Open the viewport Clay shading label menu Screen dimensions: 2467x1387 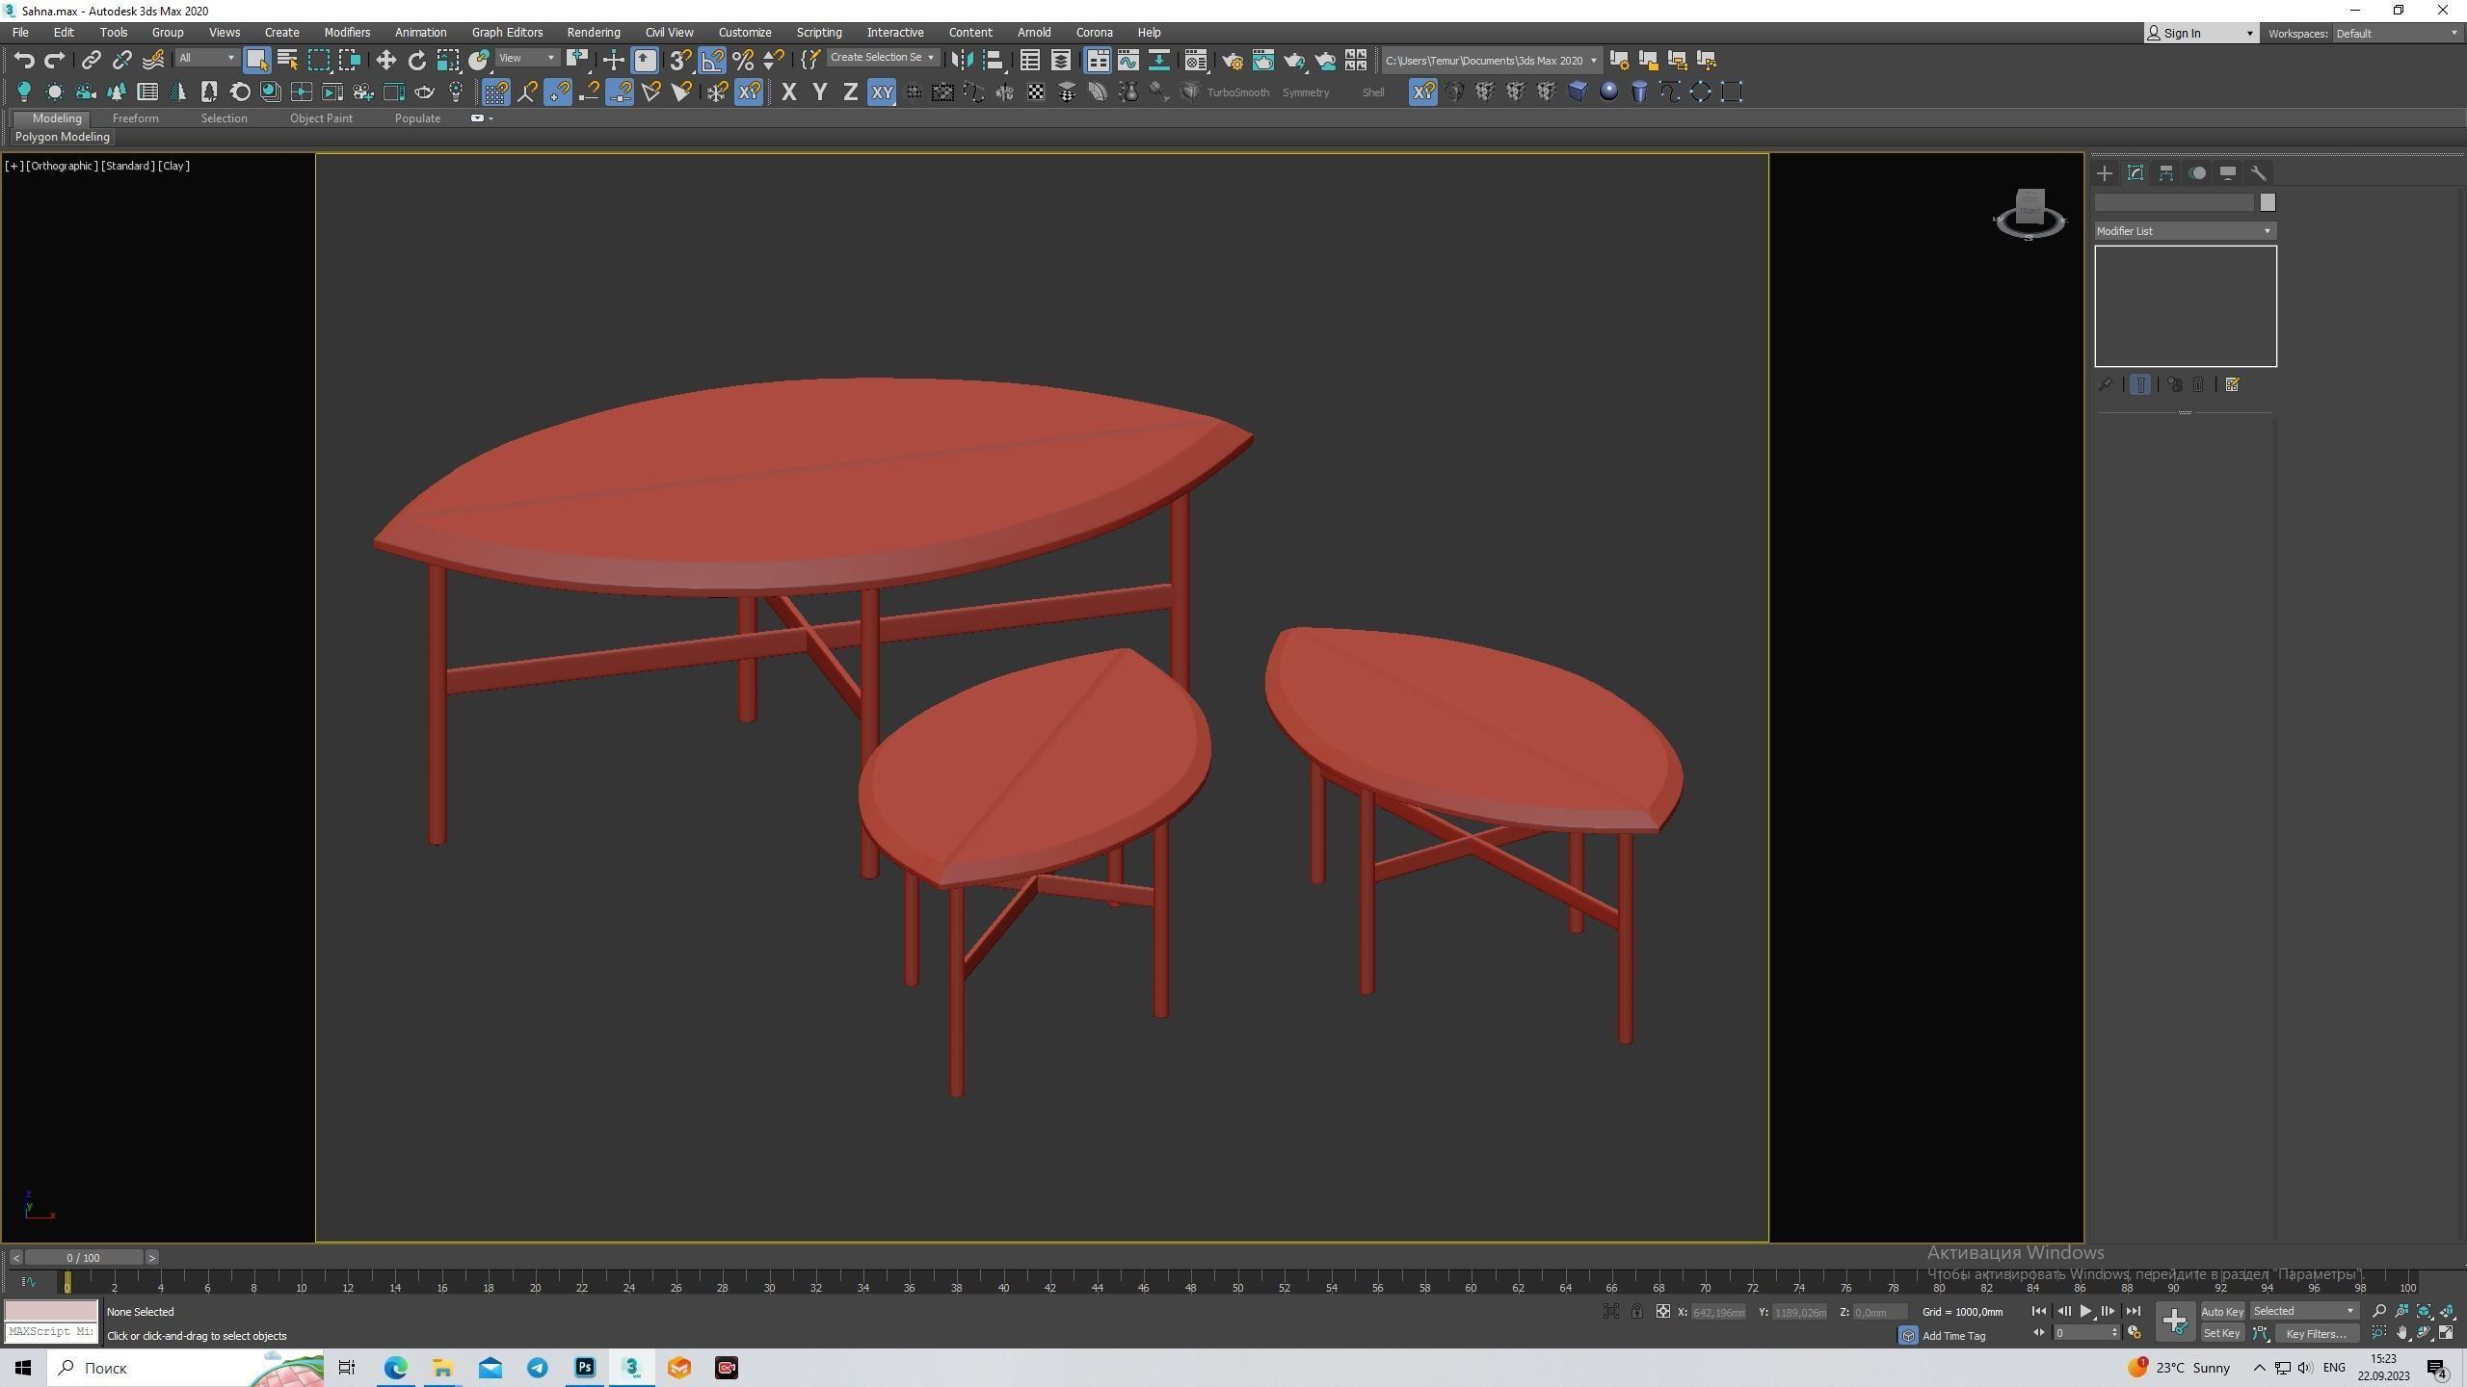click(174, 166)
